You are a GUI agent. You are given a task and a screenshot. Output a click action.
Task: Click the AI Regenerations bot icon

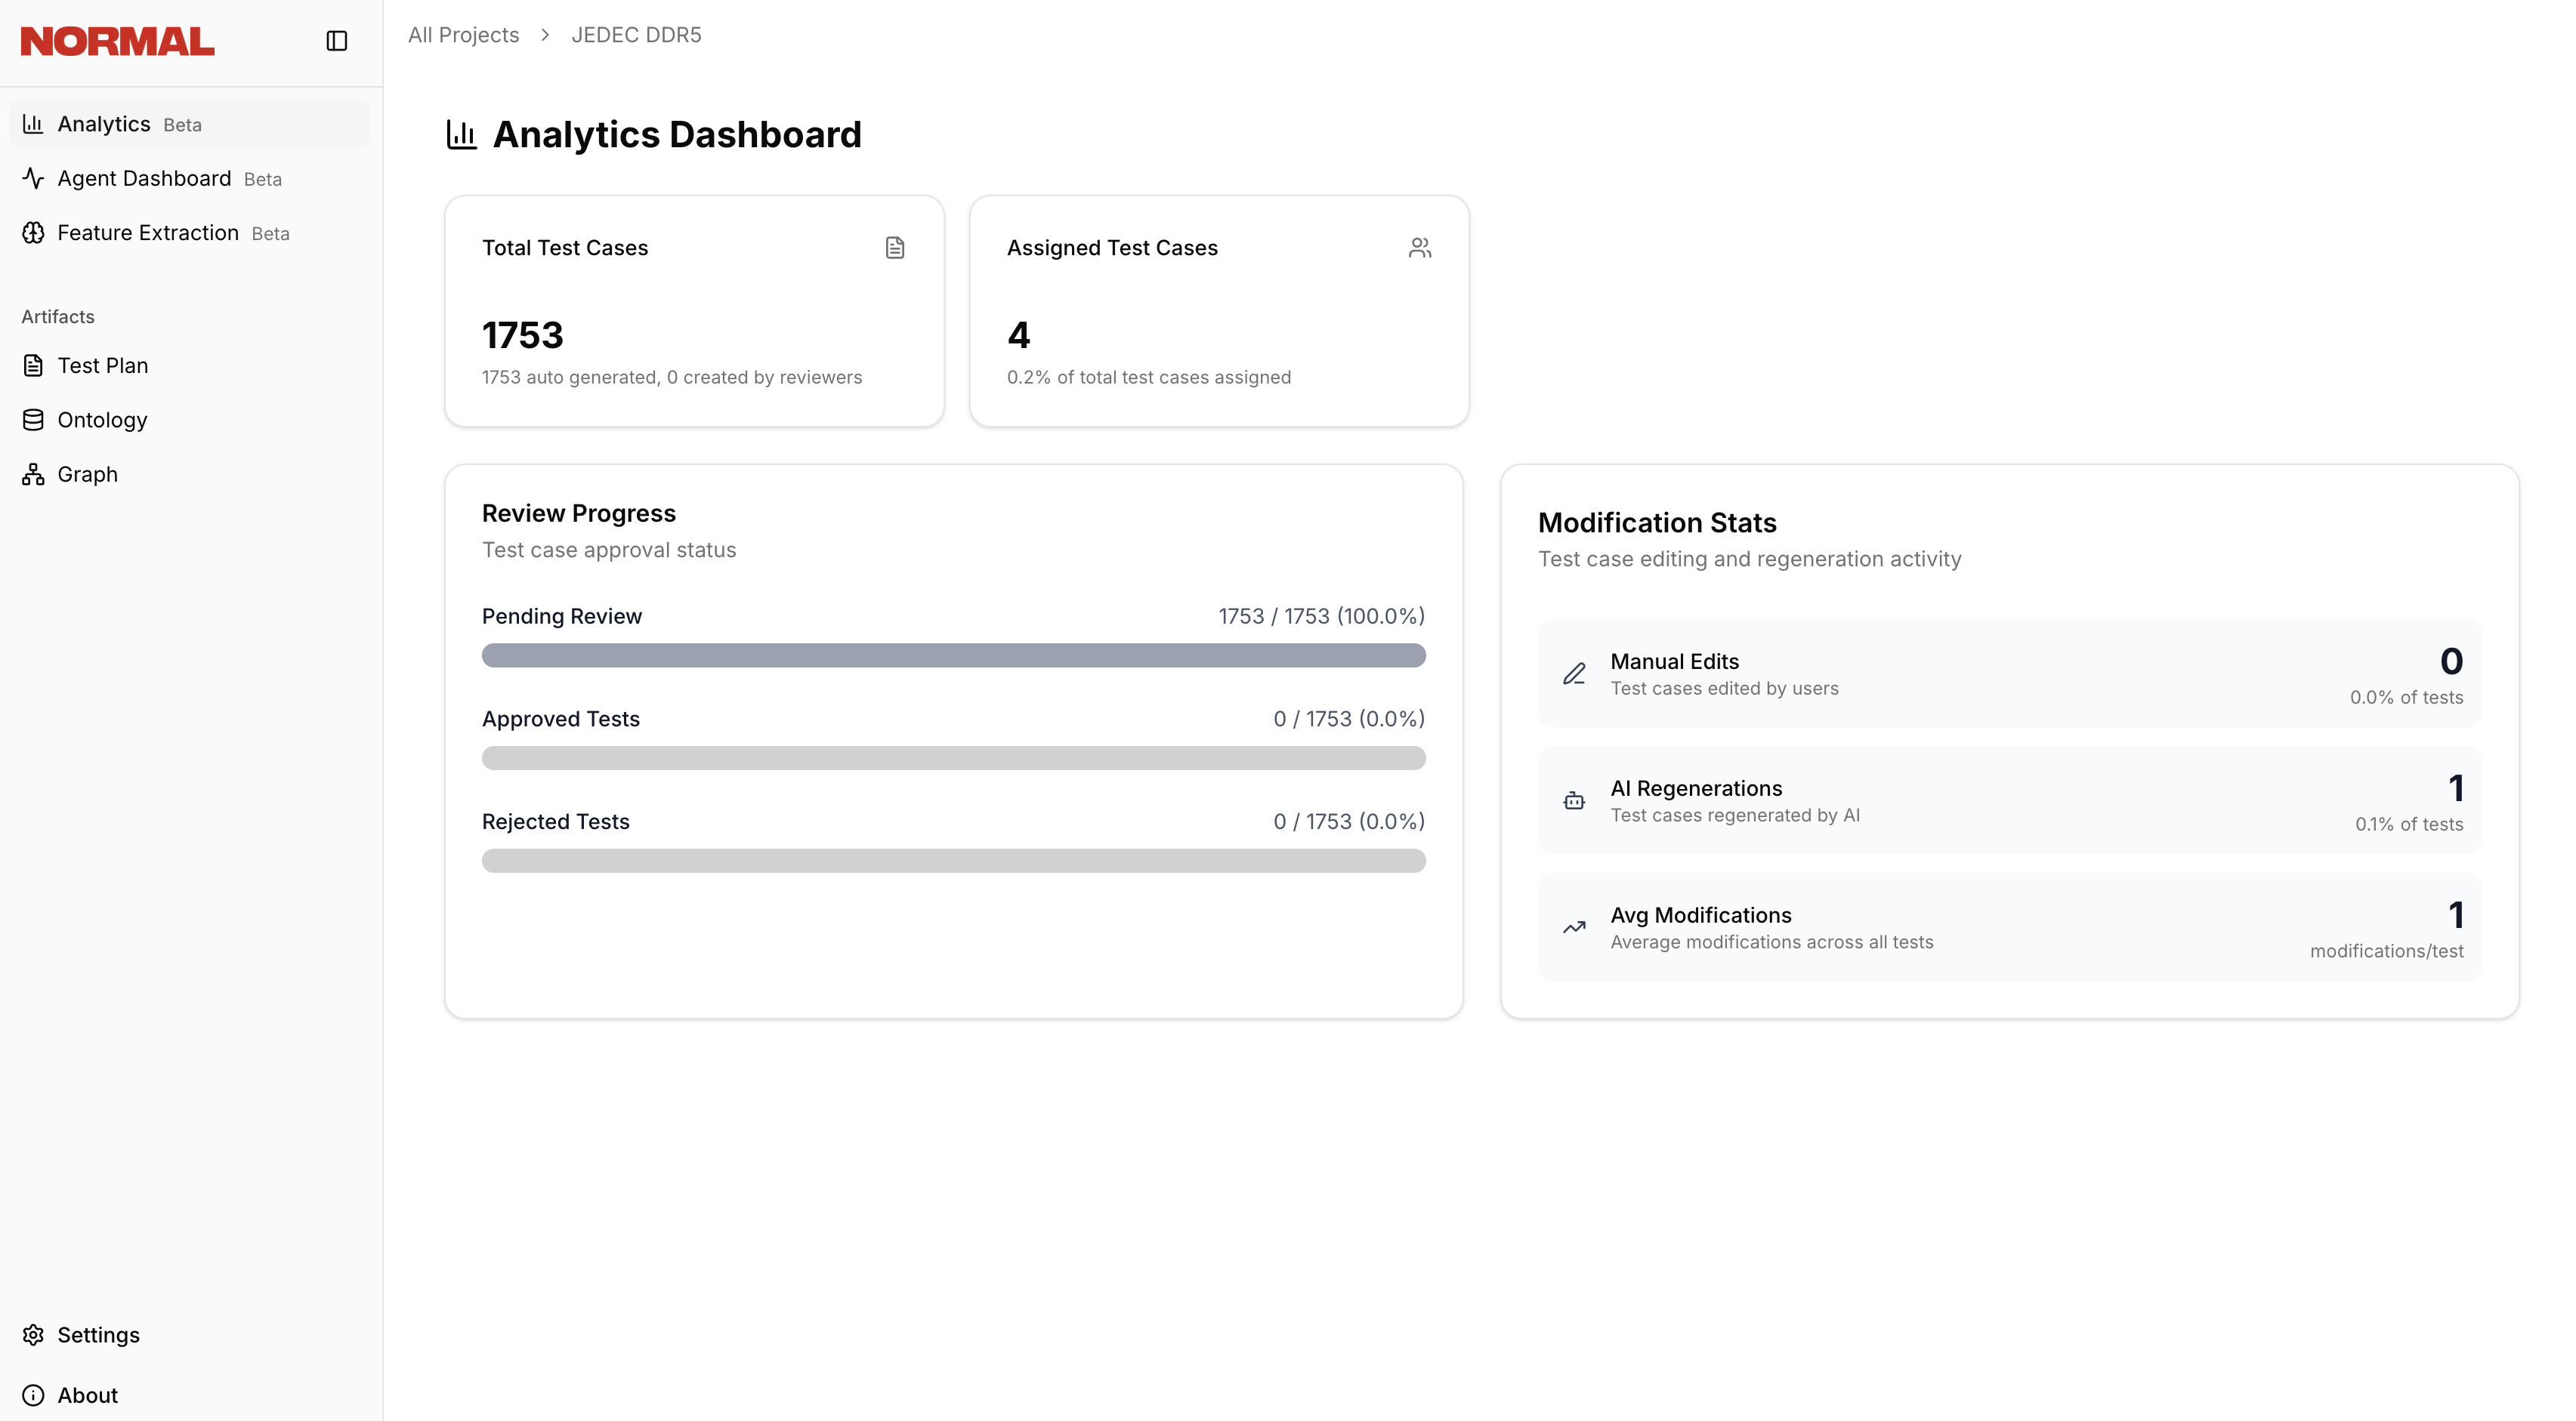[x=1573, y=800]
